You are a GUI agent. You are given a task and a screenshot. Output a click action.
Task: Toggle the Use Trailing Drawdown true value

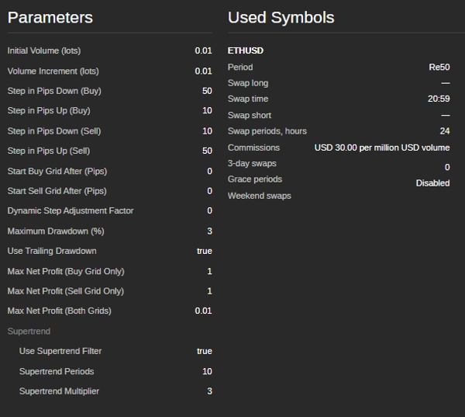click(x=204, y=251)
